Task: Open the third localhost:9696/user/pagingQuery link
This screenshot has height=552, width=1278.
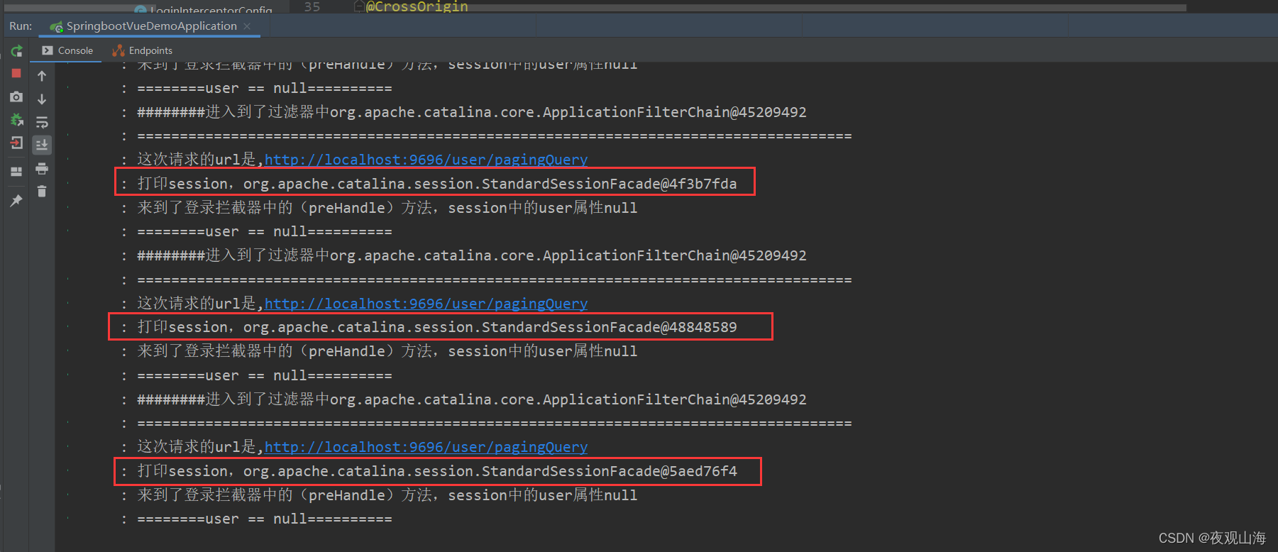Action: pos(426,447)
